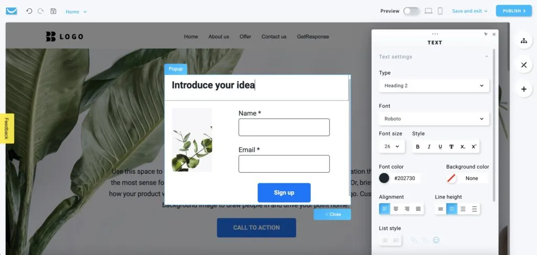This screenshot has height=255, width=537.
Task: Click the save page icon
Action: (53, 11)
